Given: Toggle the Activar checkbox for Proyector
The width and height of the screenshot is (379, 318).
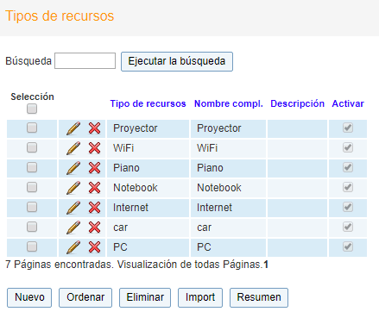Looking at the screenshot, I should (348, 128).
